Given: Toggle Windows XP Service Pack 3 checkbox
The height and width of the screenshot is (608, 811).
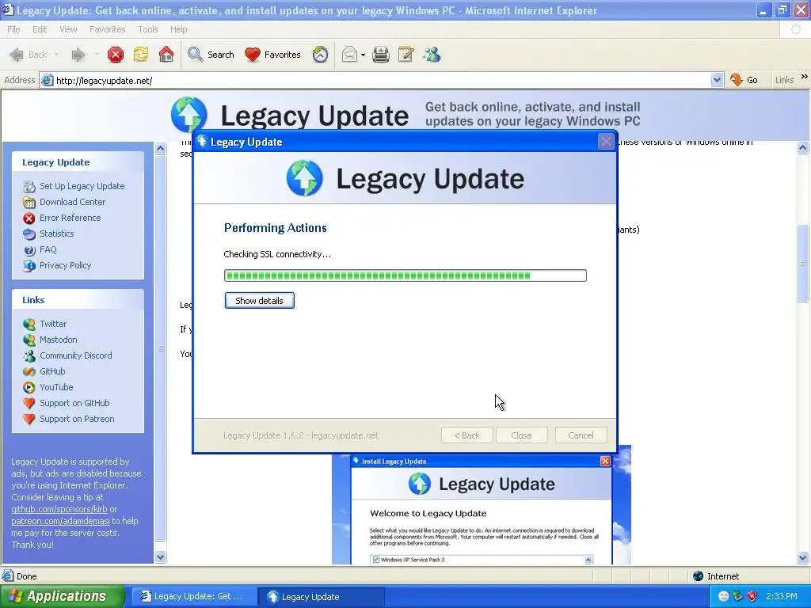Looking at the screenshot, I should coord(376,560).
